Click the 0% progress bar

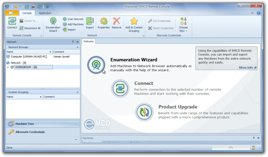pos(231,148)
